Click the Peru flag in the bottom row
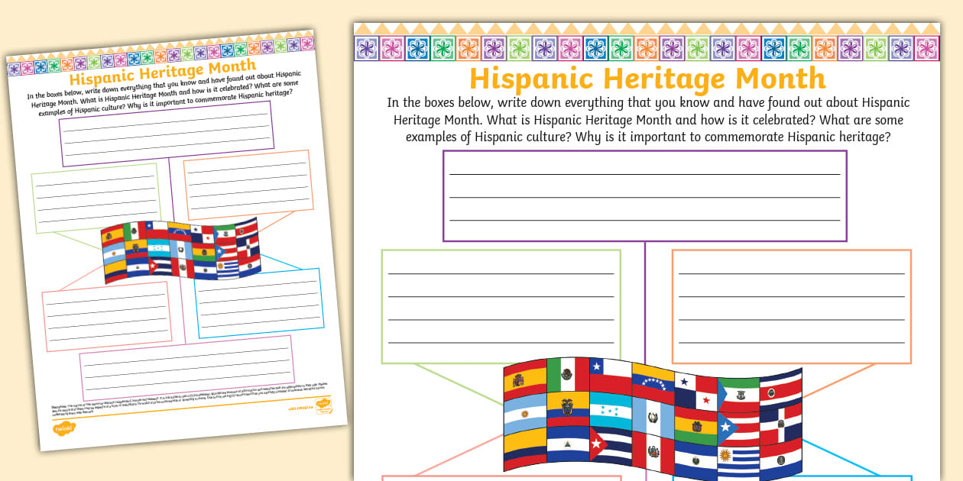 click(x=653, y=453)
